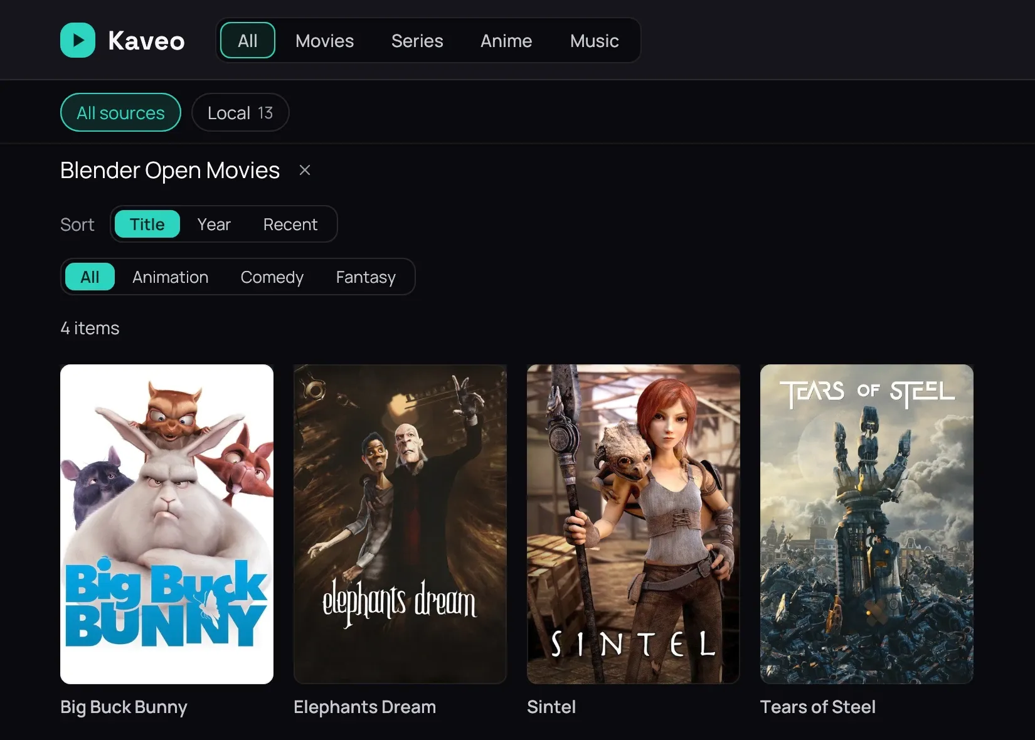Filter by Comedy genre

272,277
